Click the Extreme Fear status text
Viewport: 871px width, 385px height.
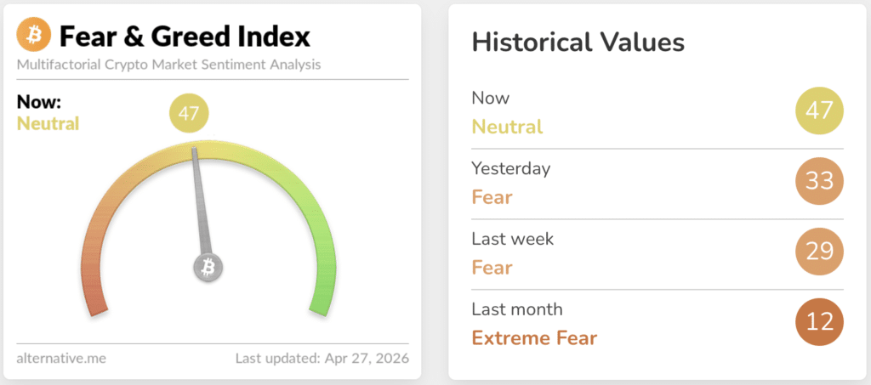[x=534, y=338]
